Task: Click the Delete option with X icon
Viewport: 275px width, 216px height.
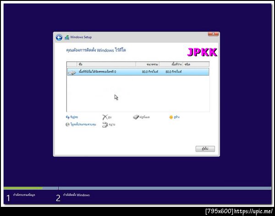Action: click(107, 117)
